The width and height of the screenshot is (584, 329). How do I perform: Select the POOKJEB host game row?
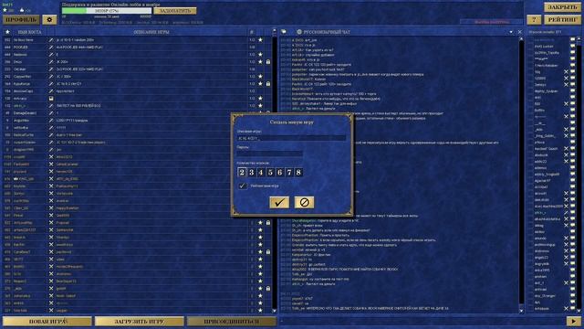point(137,48)
